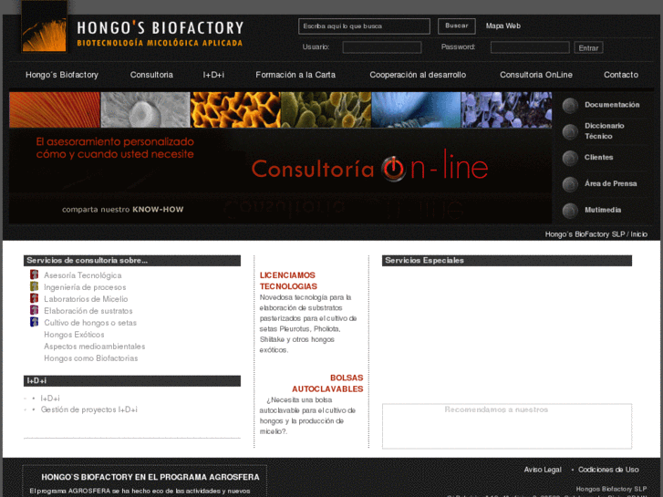The image size is (663, 497).
Task: Focus the Usuario input field
Action: [x=382, y=47]
